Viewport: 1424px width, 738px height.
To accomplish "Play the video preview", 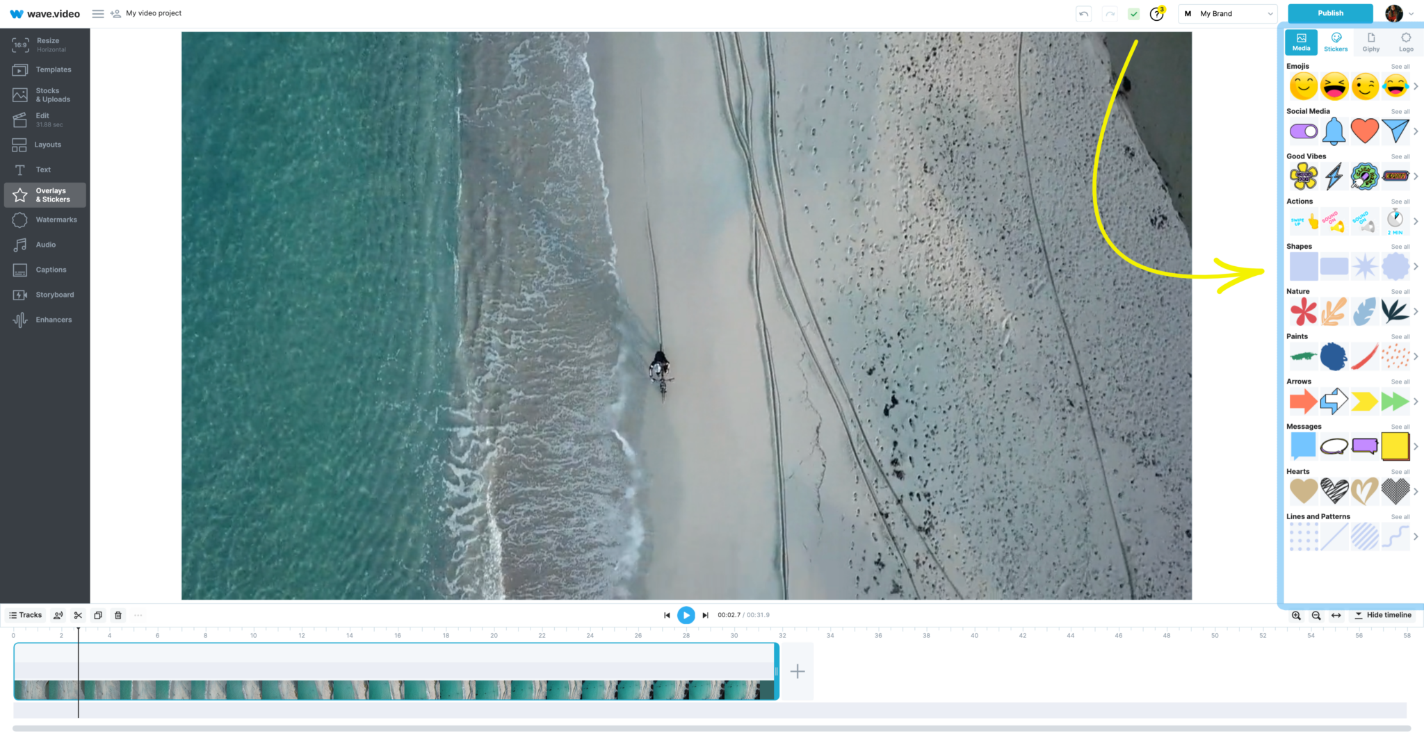I will click(686, 614).
